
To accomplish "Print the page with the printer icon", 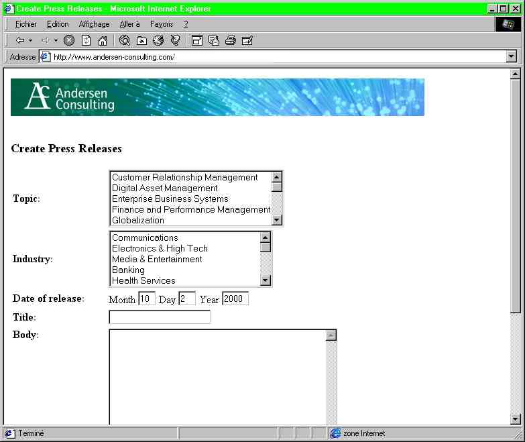I will [x=231, y=40].
